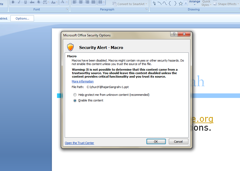
Task: Open dialog Help question mark button
Action: click(174, 34)
